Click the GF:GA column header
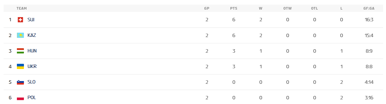Image resolution: width=386 pixels, height=104 pixels. (369, 8)
